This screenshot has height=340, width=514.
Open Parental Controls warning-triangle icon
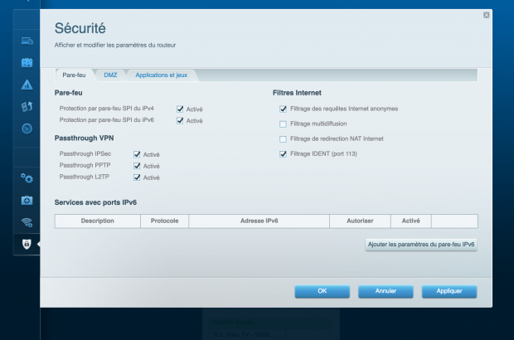pyautogui.click(x=27, y=84)
